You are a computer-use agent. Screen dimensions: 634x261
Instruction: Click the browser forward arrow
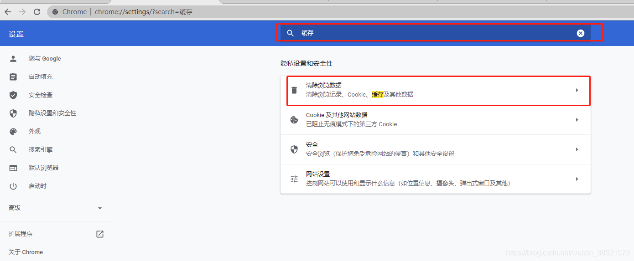click(22, 12)
